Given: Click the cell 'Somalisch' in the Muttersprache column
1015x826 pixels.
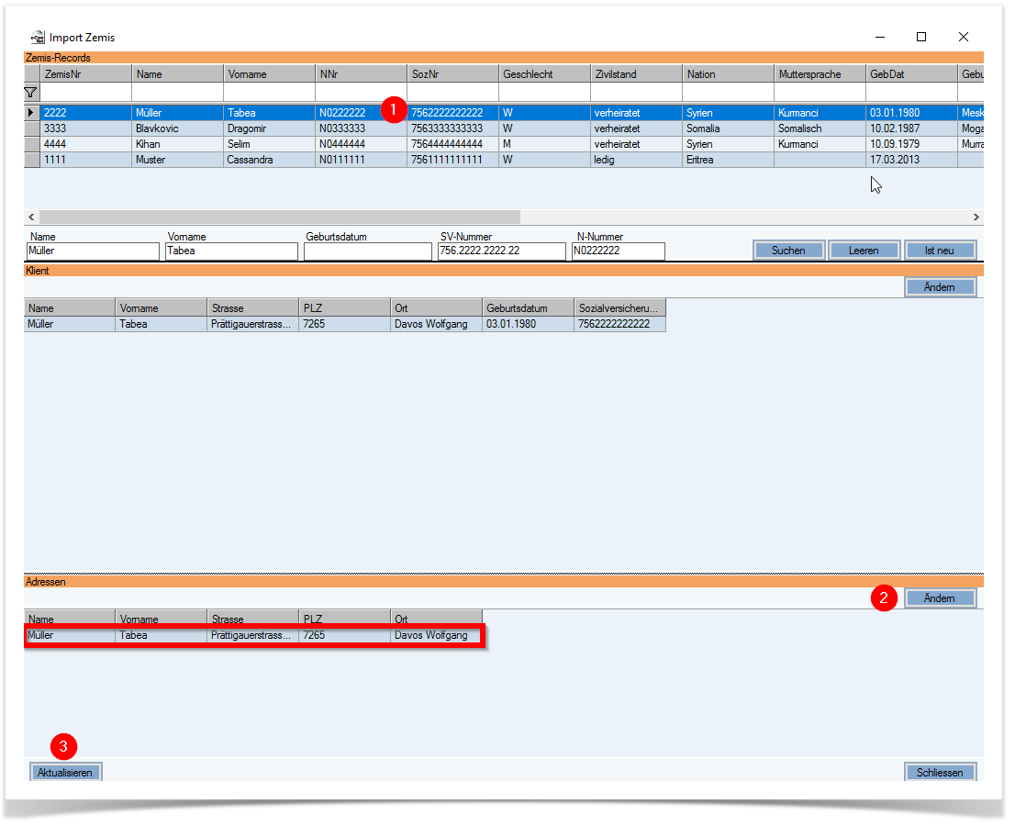Looking at the screenshot, I should click(820, 128).
